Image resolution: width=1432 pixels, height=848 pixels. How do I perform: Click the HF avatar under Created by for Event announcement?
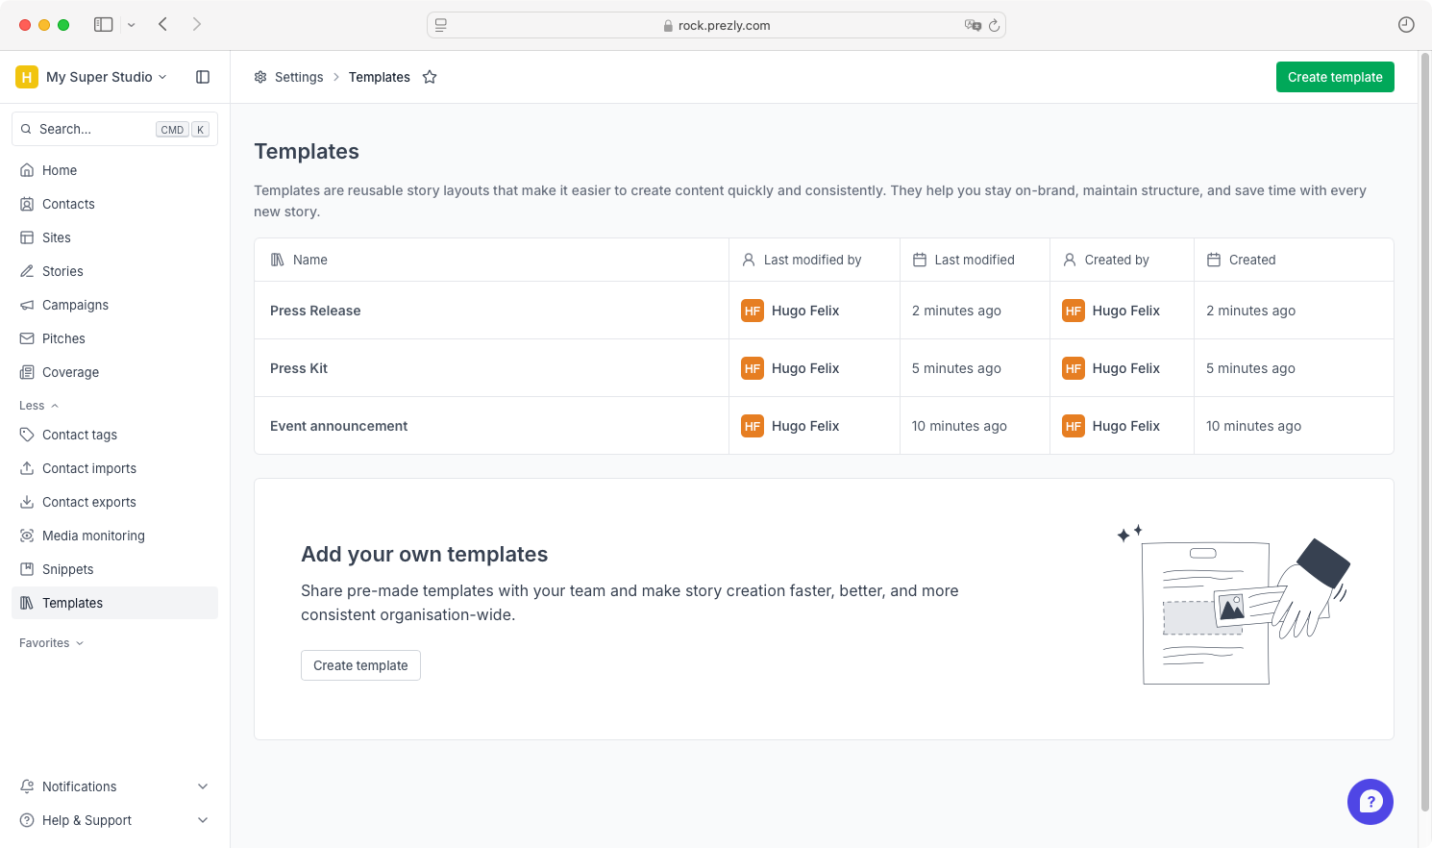click(x=1074, y=426)
